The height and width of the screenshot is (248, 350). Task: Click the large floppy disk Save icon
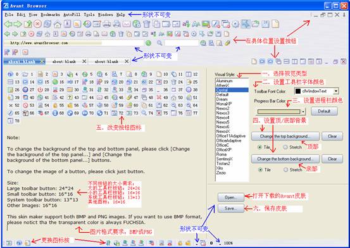pos(265,24)
